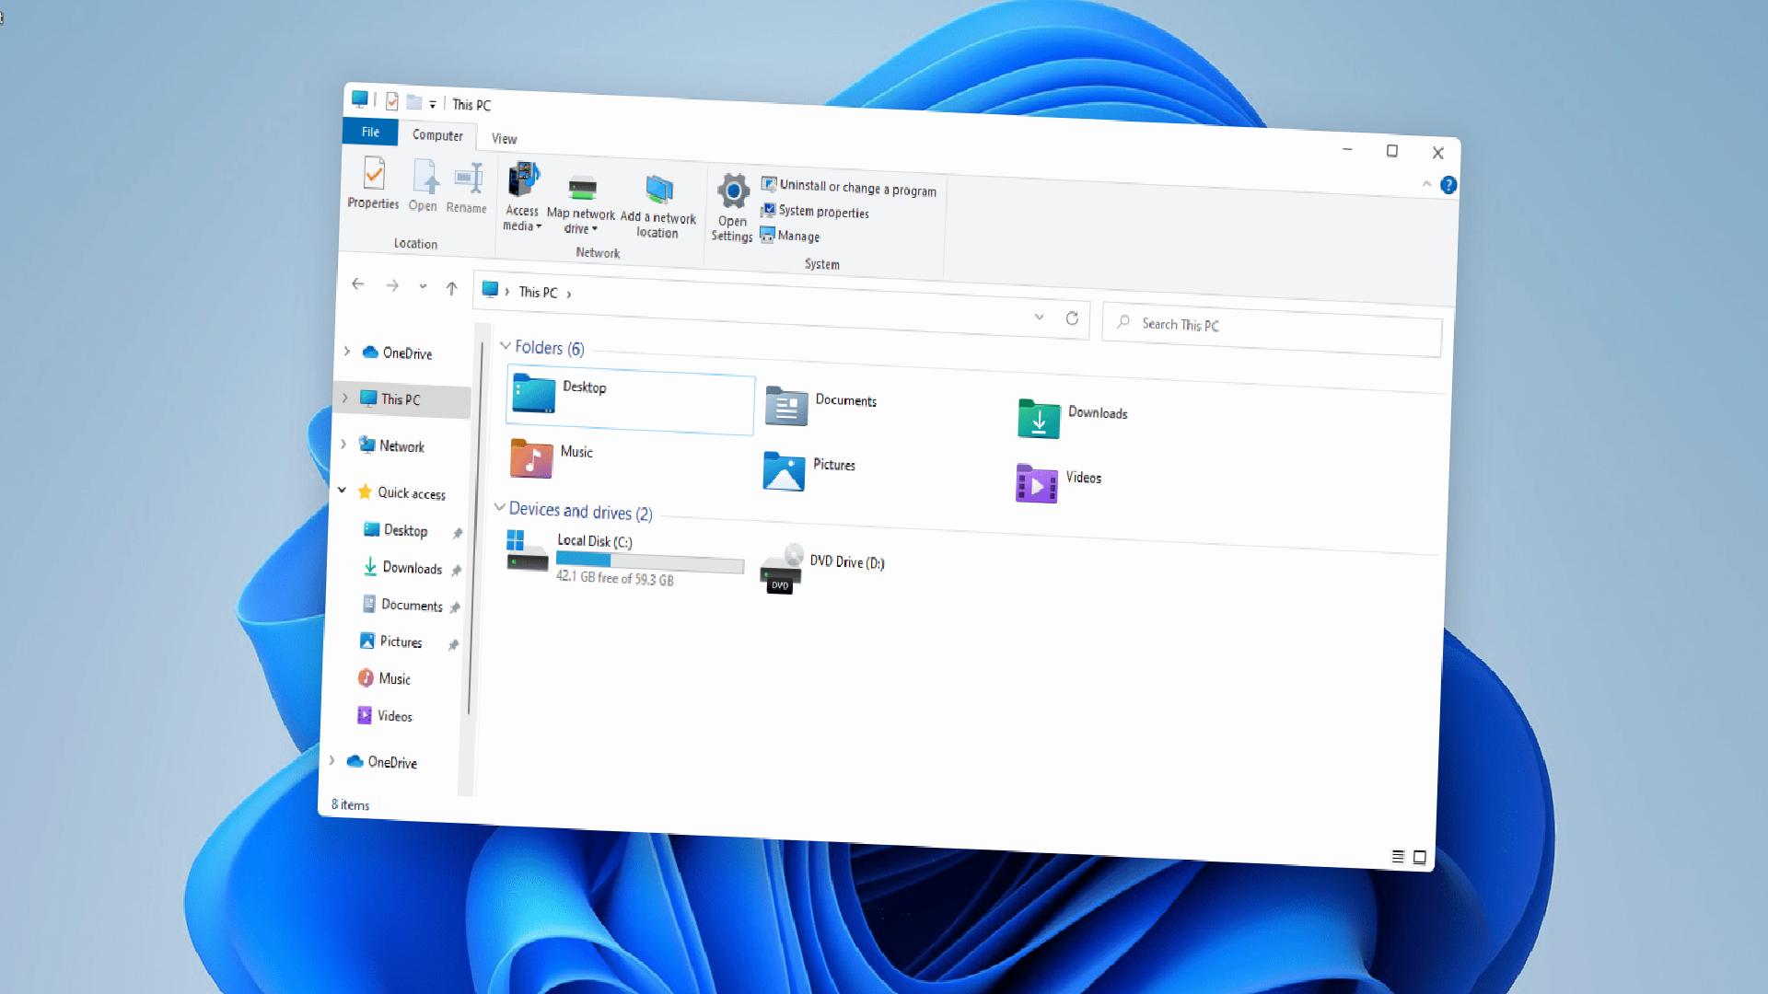This screenshot has height=994, width=1768.
Task: Click the Forward navigation arrow
Action: point(392,286)
